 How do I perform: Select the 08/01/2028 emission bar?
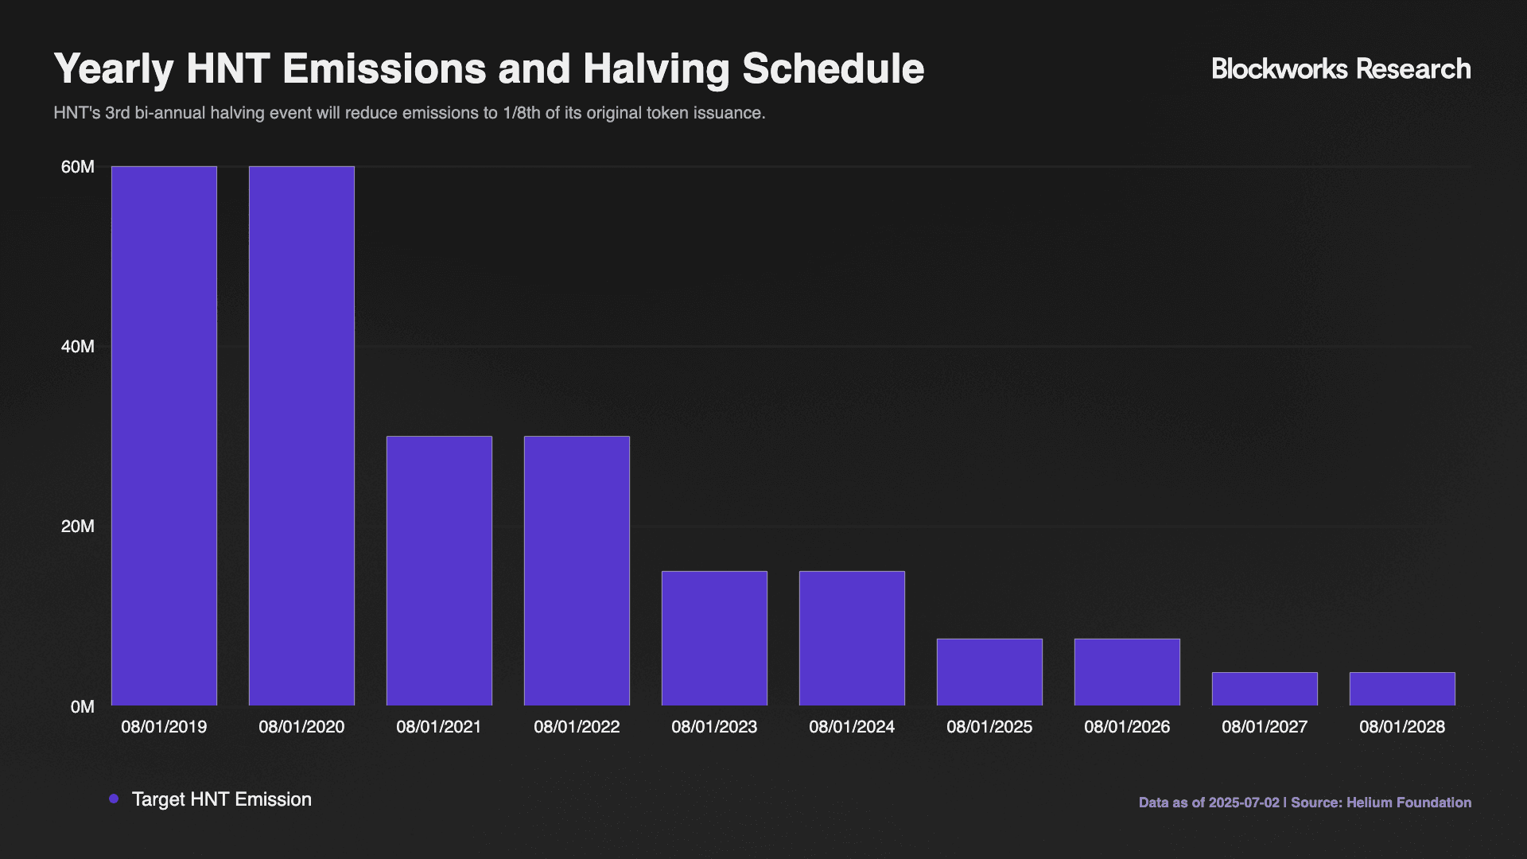(x=1402, y=689)
